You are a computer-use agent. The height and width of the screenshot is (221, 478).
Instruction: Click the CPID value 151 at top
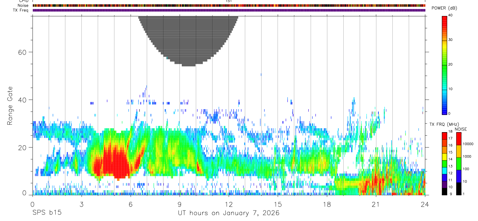229,1
